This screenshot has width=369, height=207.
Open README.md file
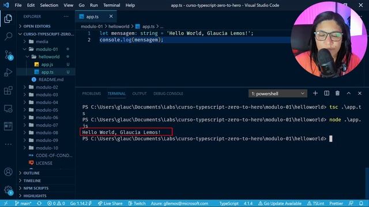point(46,79)
